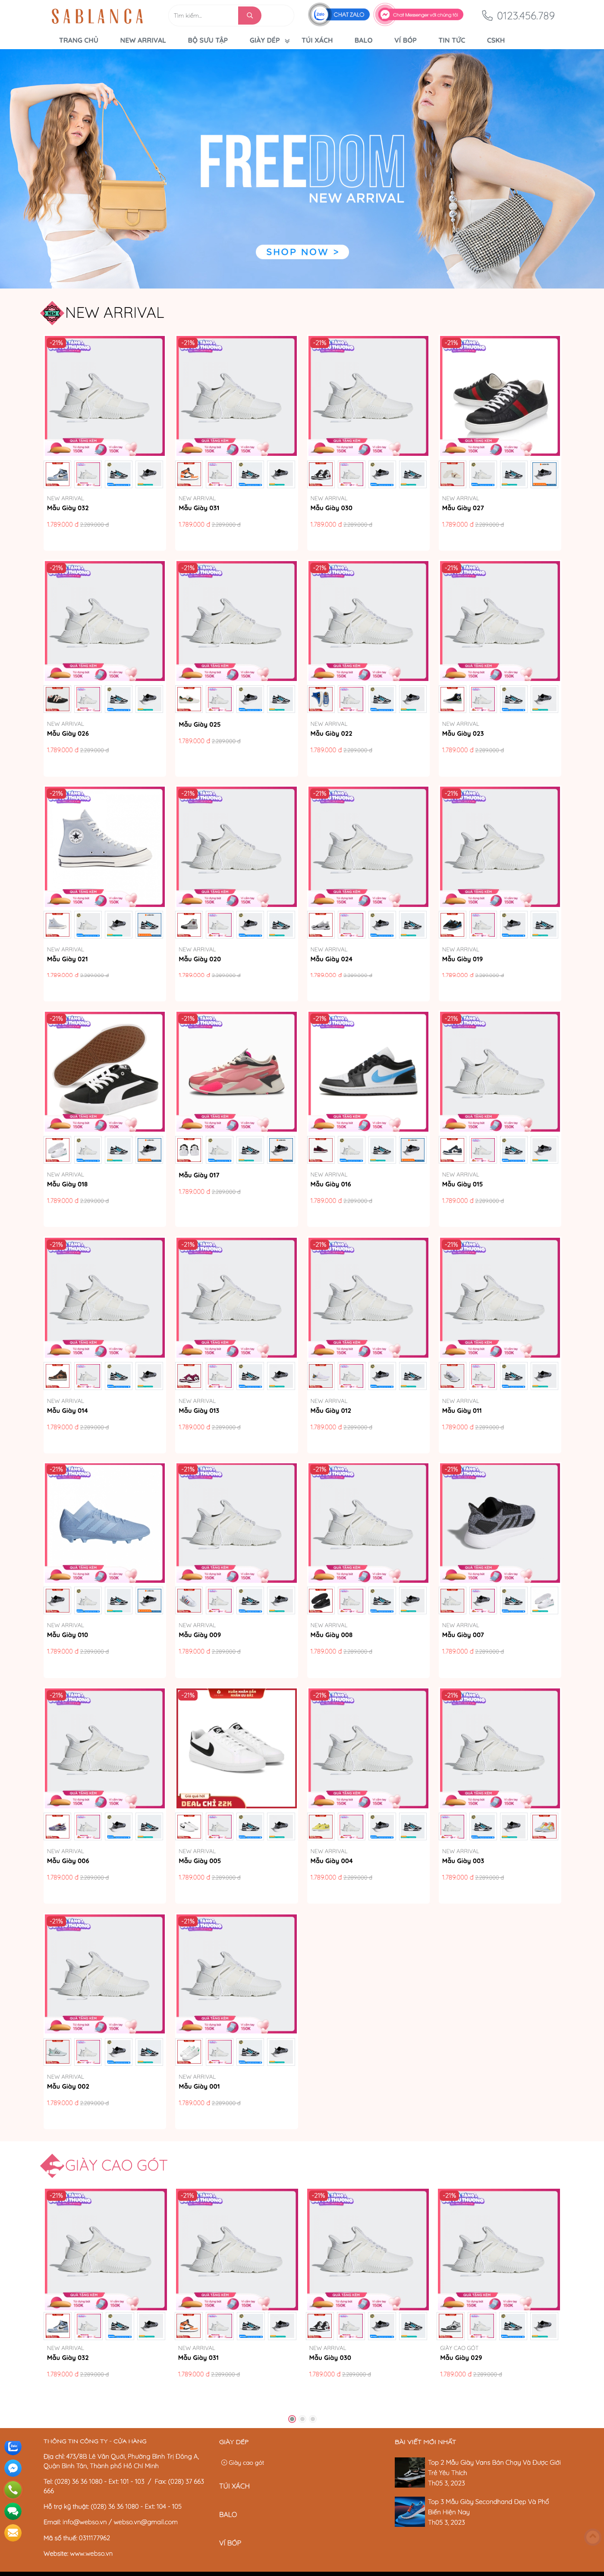Go to TÚI XÁCH menu page
This screenshot has width=604, height=2576.
click(x=317, y=41)
